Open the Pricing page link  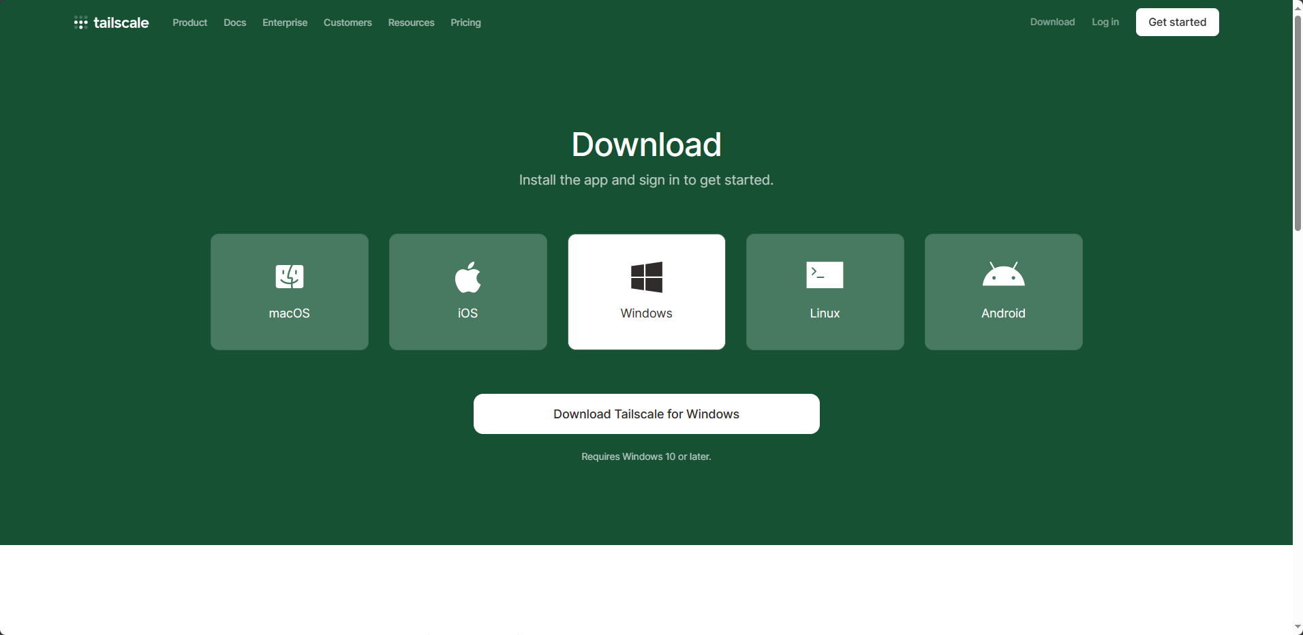(465, 22)
